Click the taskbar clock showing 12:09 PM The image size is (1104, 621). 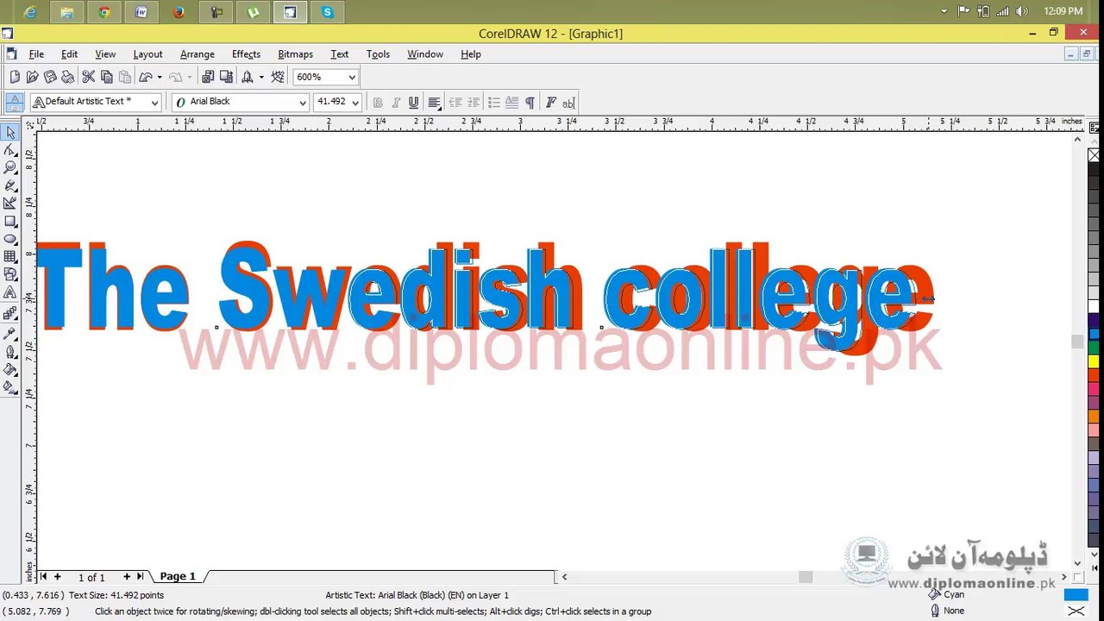click(1063, 11)
